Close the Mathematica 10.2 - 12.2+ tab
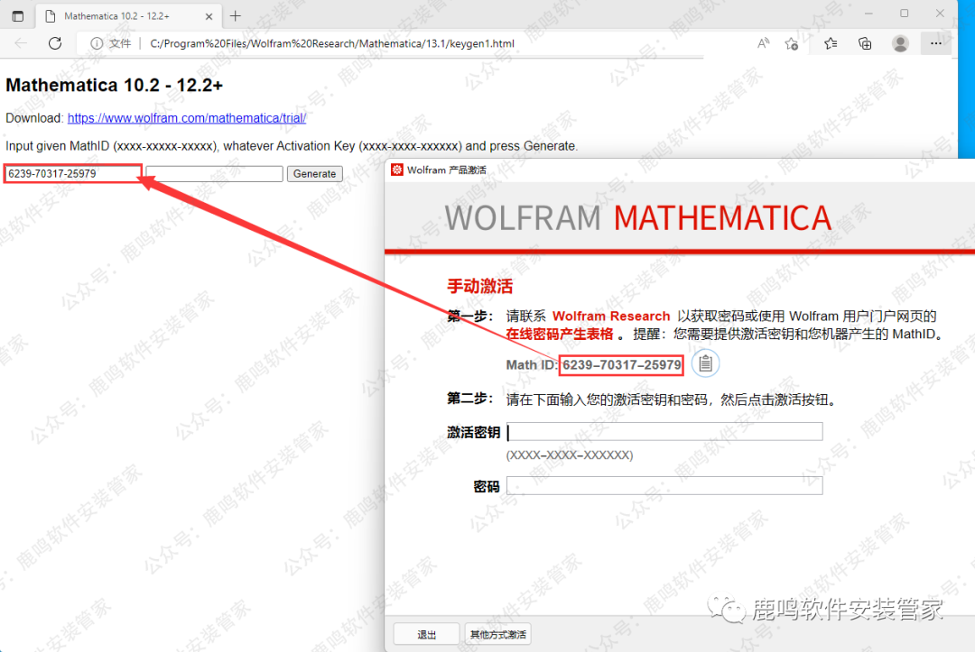975x652 pixels. coord(209,17)
